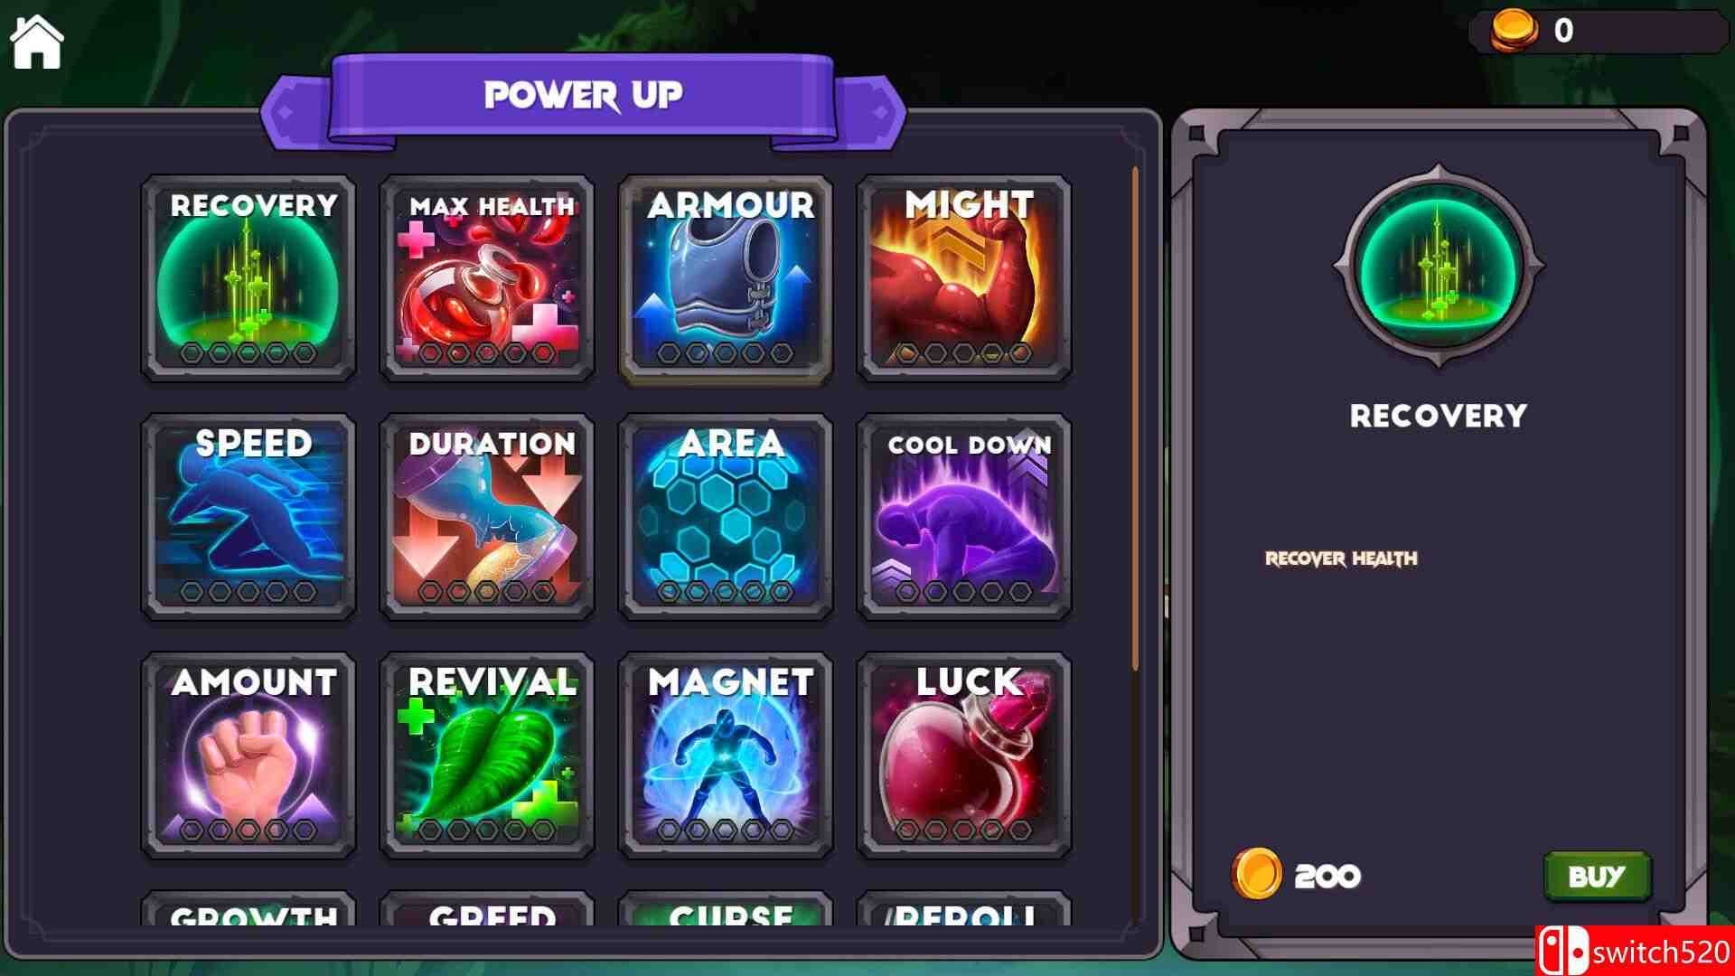Open the Speed power-up tile
Screen dimensions: 1735x976
click(x=249, y=516)
